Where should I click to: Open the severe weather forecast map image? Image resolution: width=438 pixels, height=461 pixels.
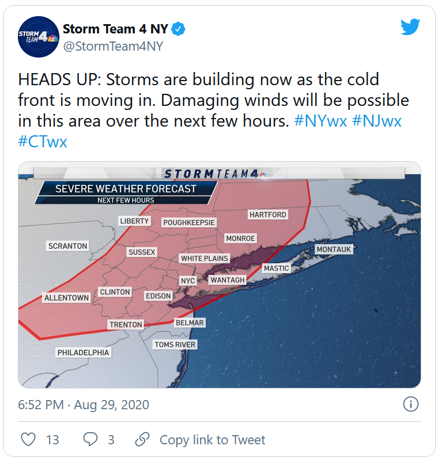point(220,275)
